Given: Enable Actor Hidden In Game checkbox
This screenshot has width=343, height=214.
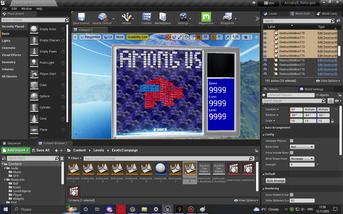Looking at the screenshot, I should tap(292, 195).
